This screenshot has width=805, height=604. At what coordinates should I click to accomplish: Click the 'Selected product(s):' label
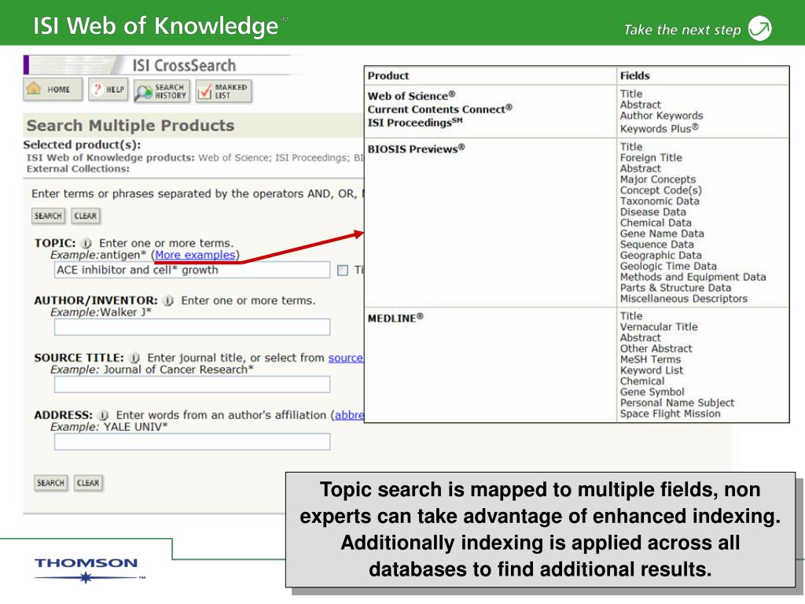click(82, 145)
